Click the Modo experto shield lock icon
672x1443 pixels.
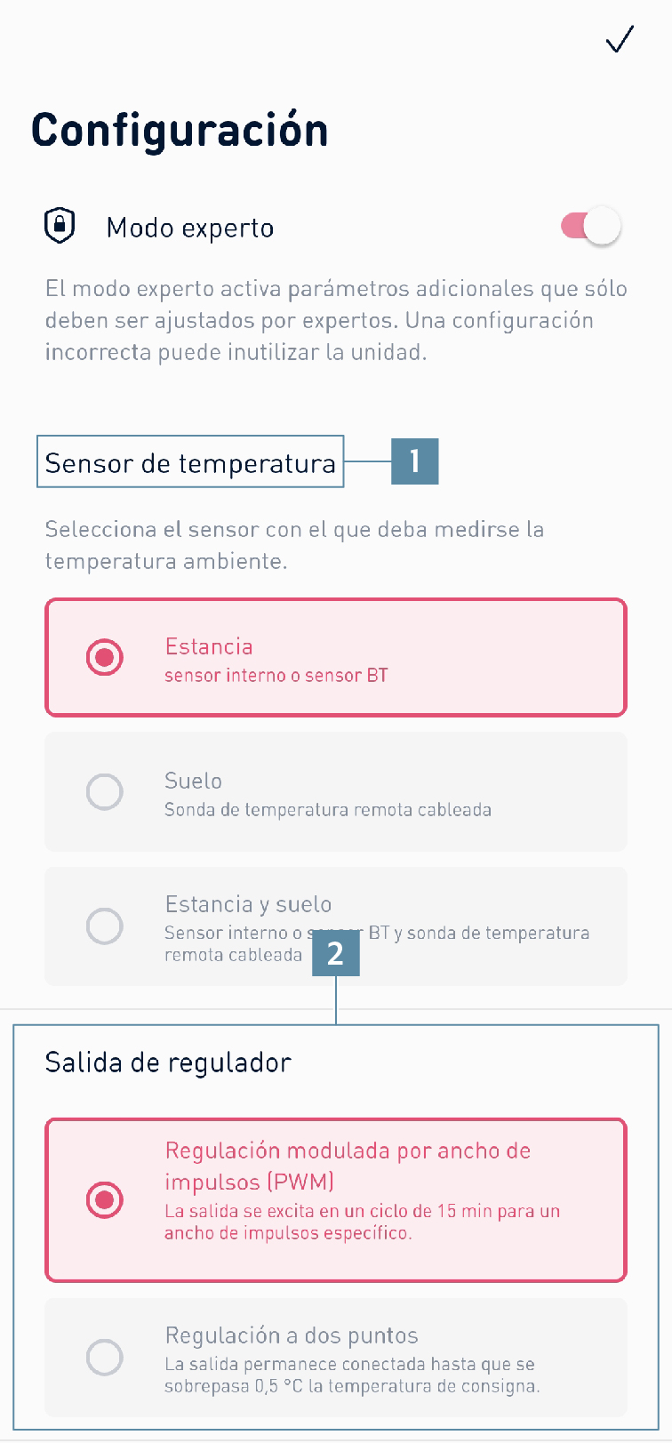[60, 226]
